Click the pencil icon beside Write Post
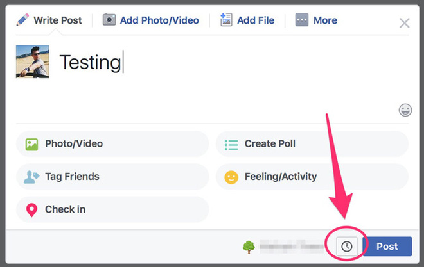424x267 pixels. coord(22,20)
